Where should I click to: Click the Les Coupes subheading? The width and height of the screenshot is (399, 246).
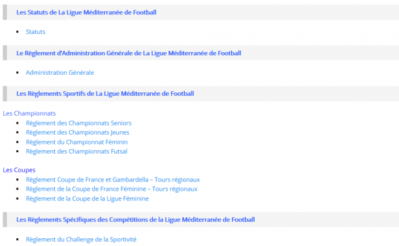pyautogui.click(x=19, y=170)
